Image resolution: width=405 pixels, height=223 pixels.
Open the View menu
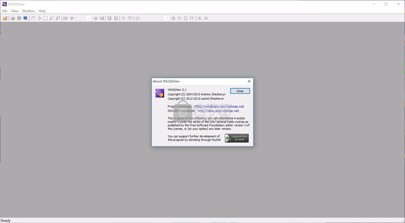(x=15, y=11)
